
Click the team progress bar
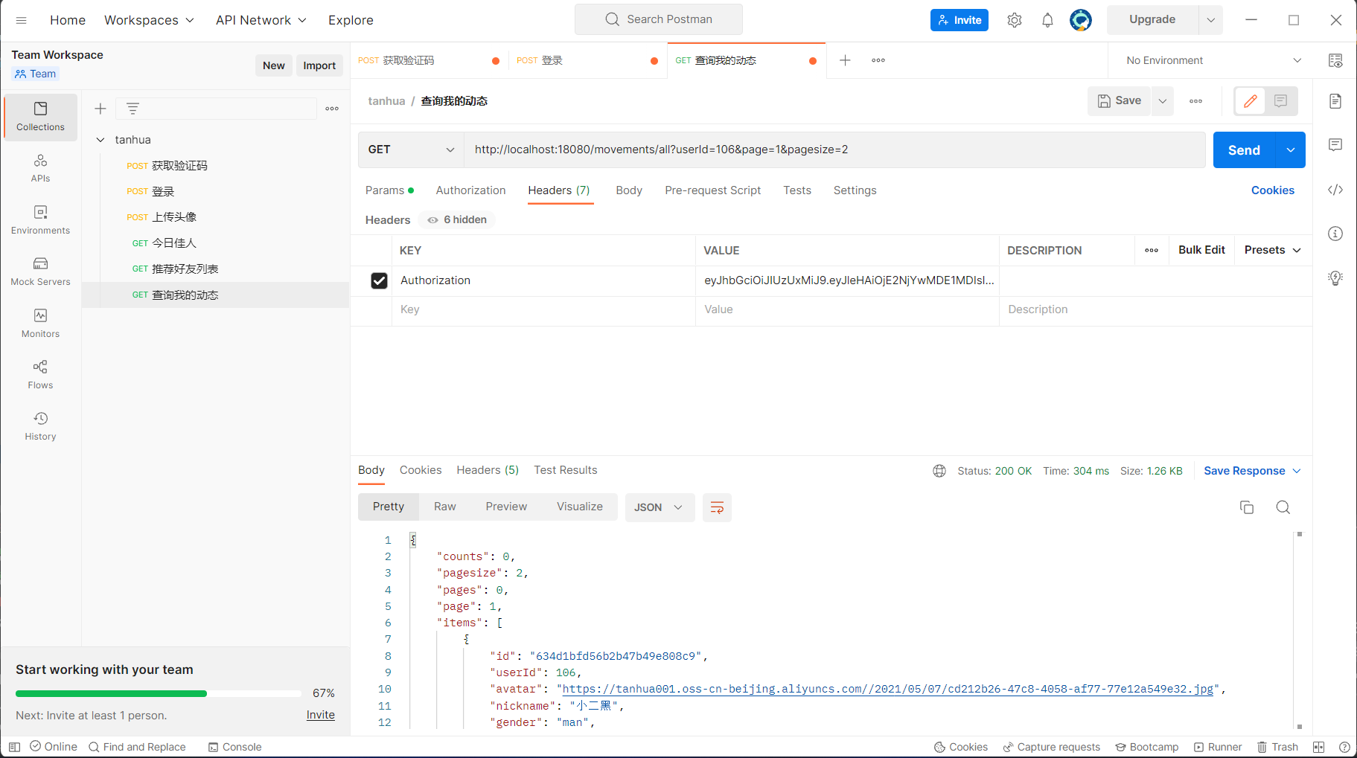(159, 693)
